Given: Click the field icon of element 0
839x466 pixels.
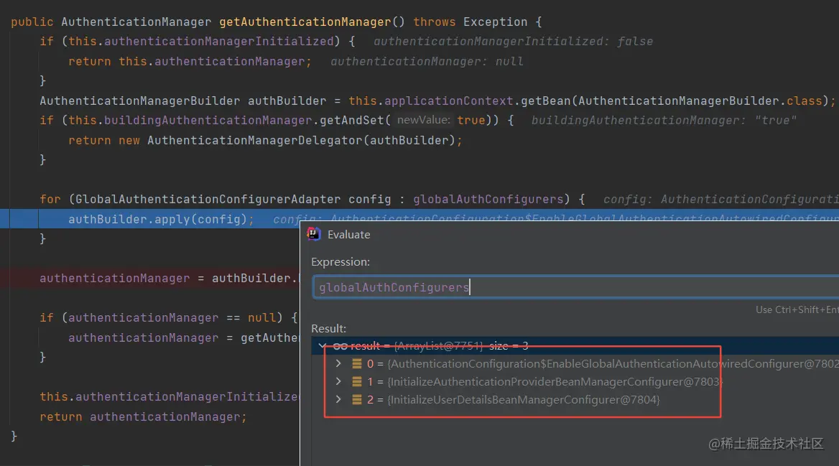Looking at the screenshot, I should (357, 364).
